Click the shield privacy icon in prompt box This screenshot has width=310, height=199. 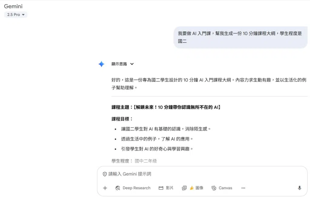[x=105, y=174]
